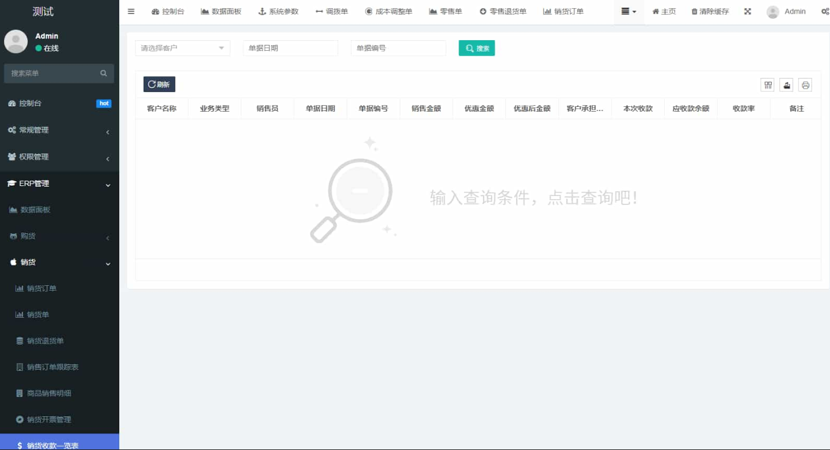
Task: Expand the 常规管理 sidebar section
Action: click(x=59, y=130)
